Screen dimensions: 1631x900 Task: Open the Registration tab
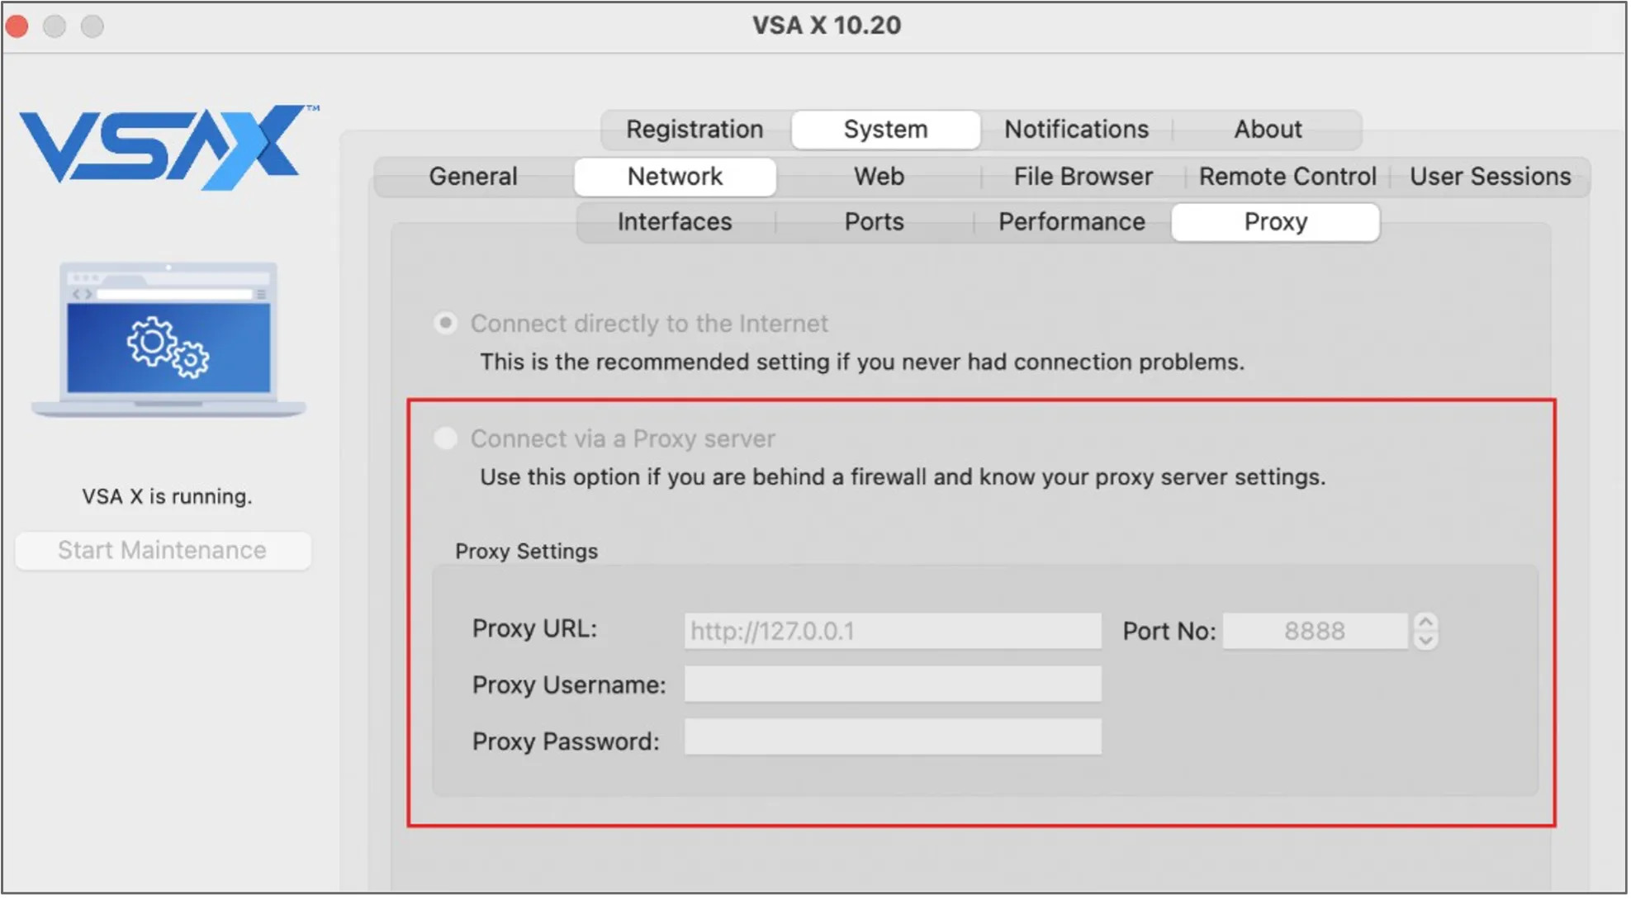(695, 130)
